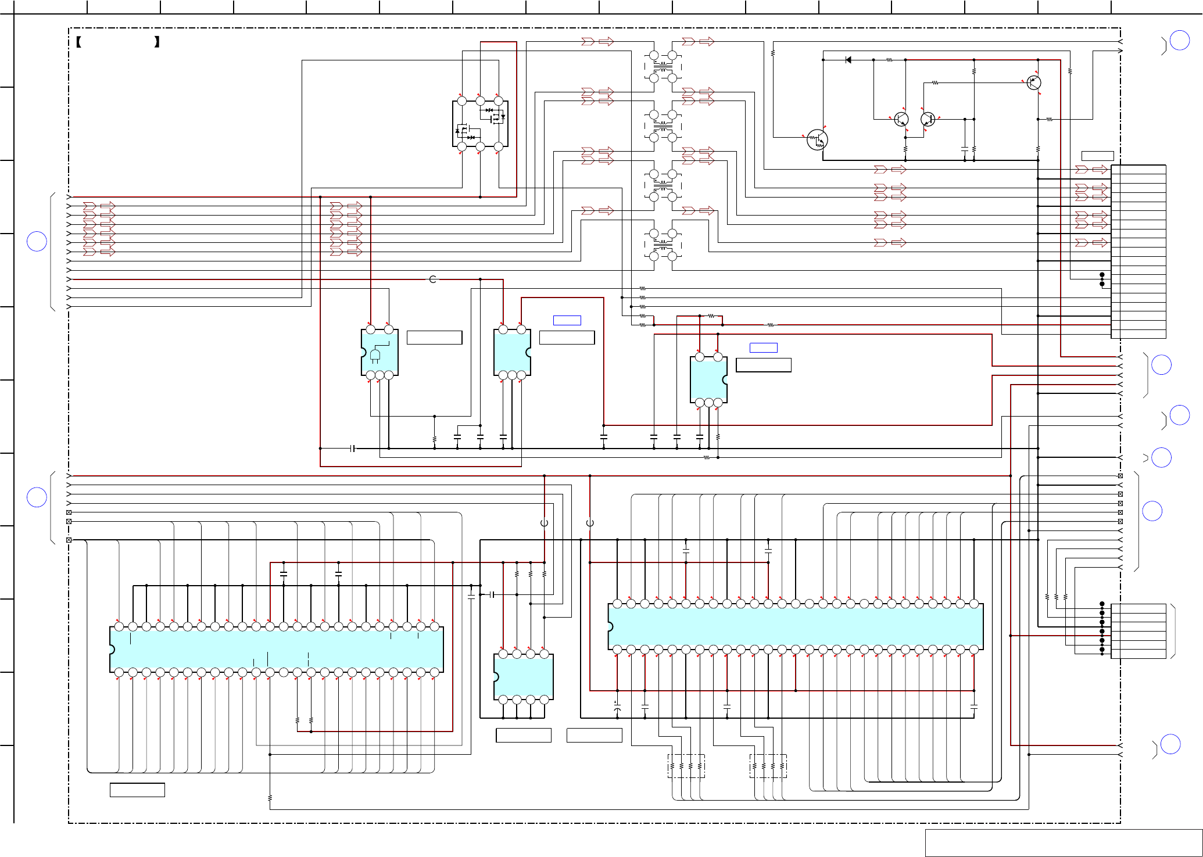Select the left dashed resistor array at the bottom
The height and width of the screenshot is (857, 1203).
coord(686,766)
